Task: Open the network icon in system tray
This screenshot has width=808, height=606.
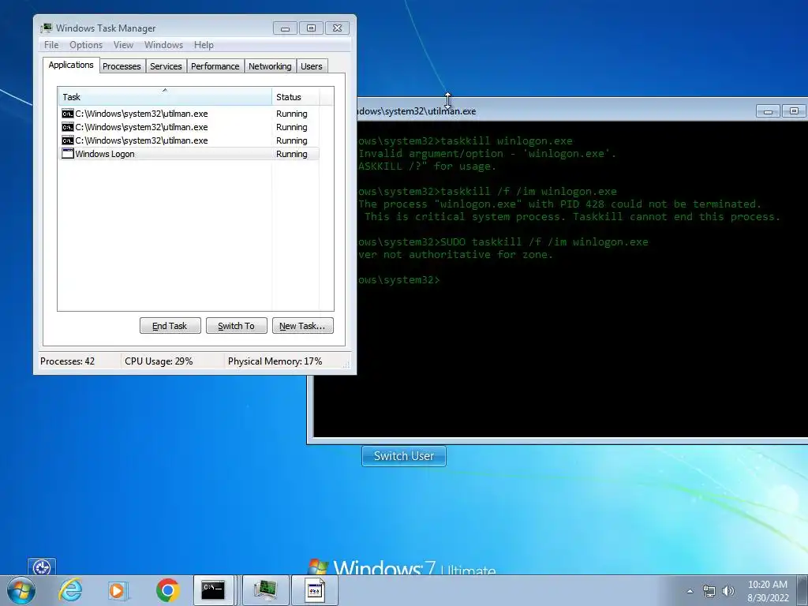Action: click(709, 591)
